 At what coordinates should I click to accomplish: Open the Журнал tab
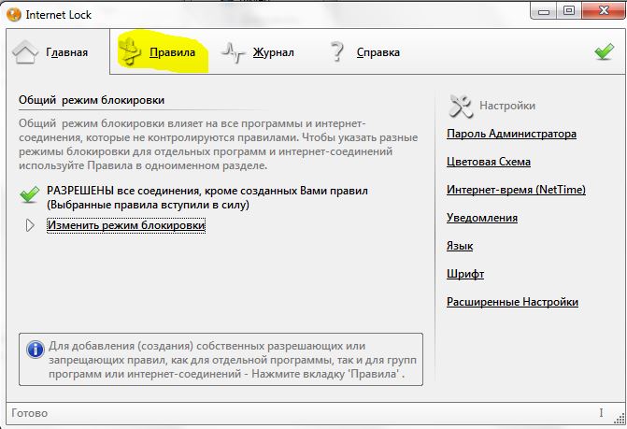click(x=273, y=53)
